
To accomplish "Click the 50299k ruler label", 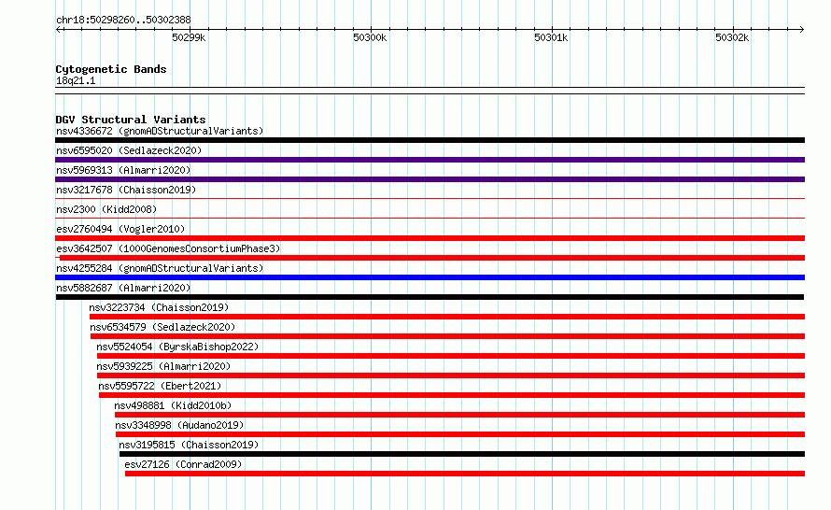I will pos(189,37).
